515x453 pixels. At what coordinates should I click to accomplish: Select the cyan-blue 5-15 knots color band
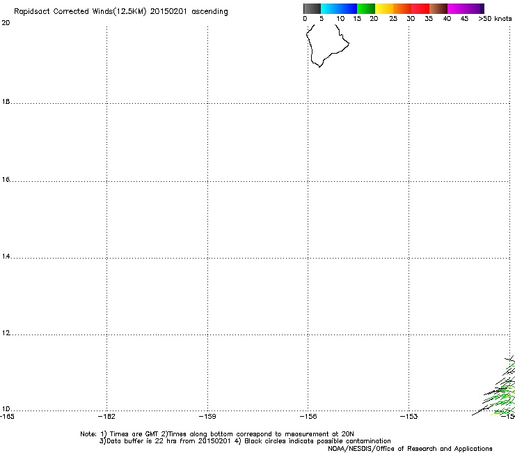click(x=339, y=8)
